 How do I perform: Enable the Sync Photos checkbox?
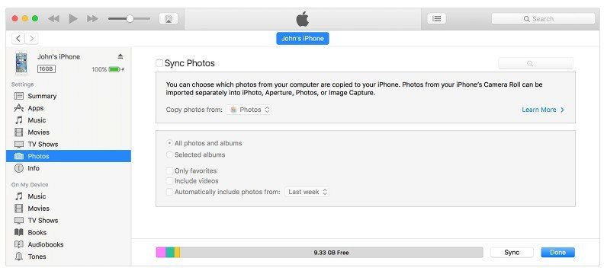tap(159, 63)
